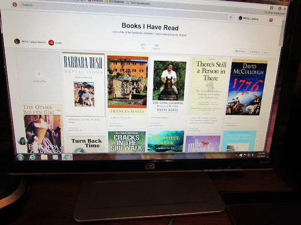The height and width of the screenshot is (225, 301).
Task: Open the BOOKMARK bookmarks folder
Action: 115,1
